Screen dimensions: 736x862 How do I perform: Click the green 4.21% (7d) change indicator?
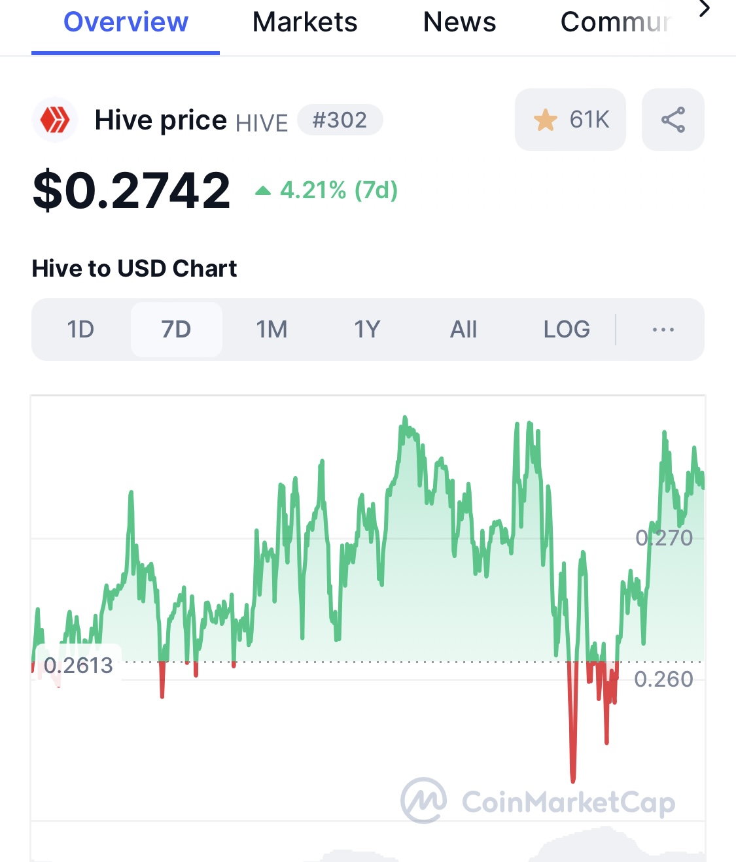(327, 190)
